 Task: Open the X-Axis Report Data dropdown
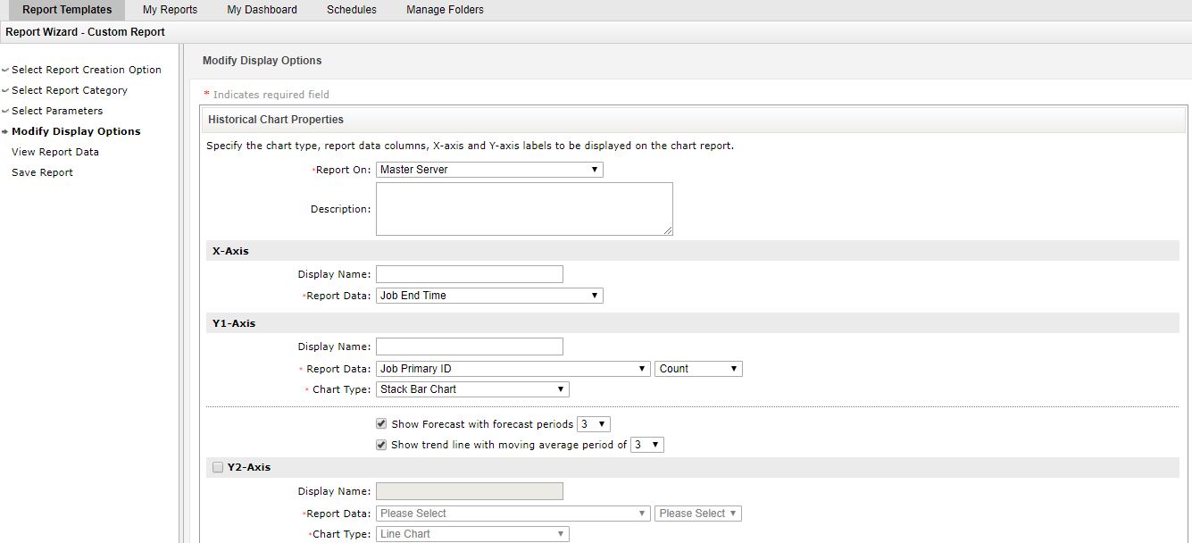[488, 295]
